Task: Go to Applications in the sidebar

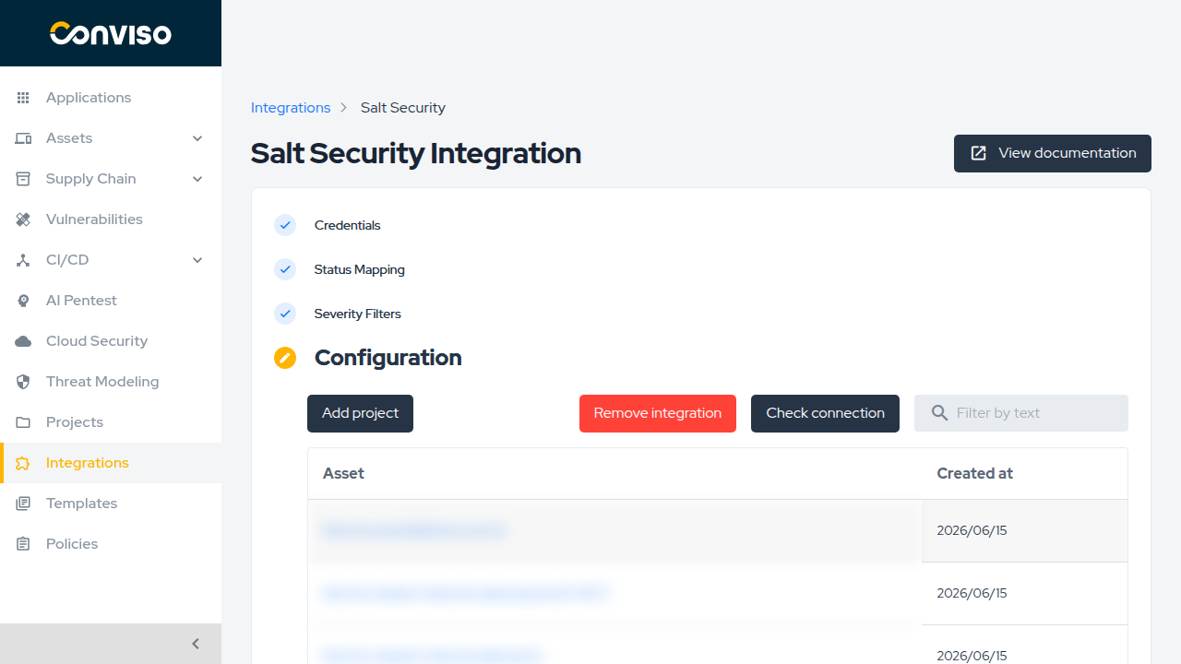Action: [111, 98]
